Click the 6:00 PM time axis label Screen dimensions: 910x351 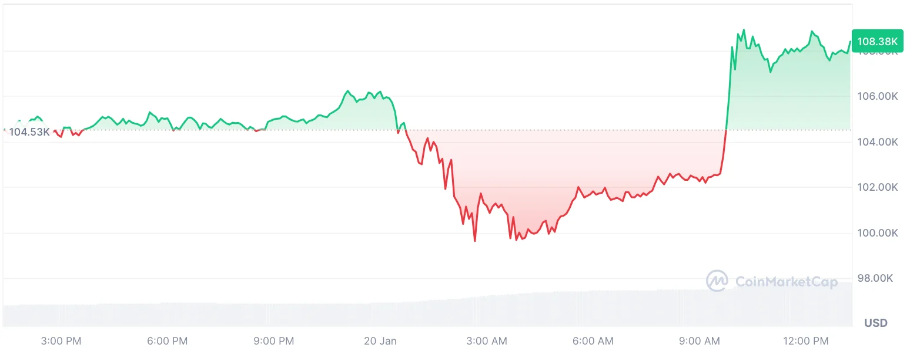[168, 341]
